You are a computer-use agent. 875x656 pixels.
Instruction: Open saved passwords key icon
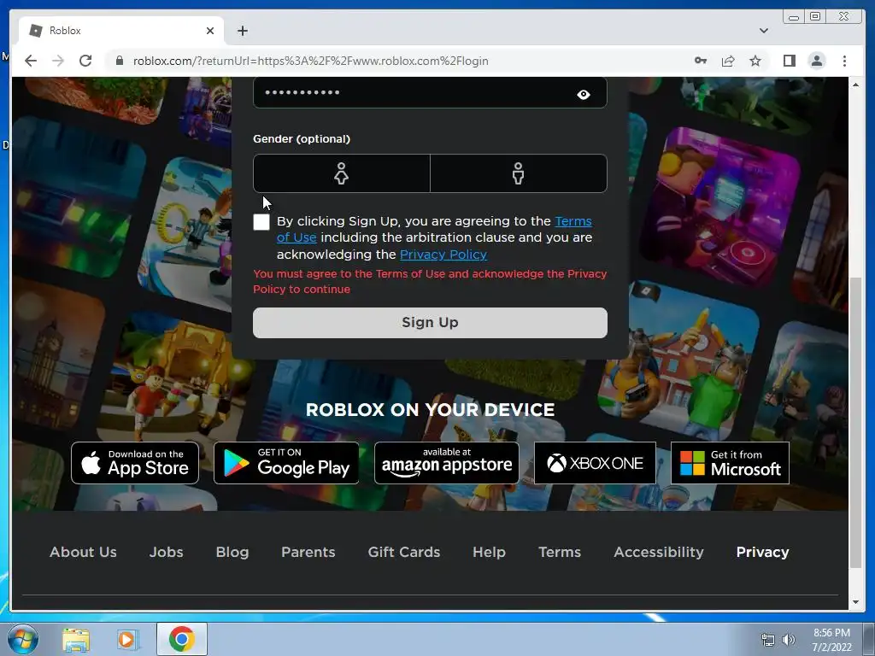pyautogui.click(x=701, y=61)
